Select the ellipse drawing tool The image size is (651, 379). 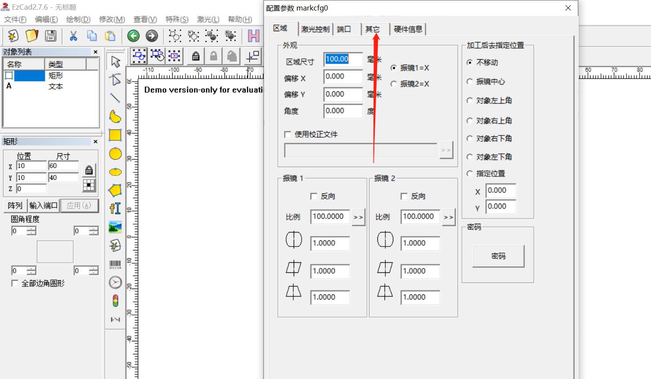tap(115, 172)
